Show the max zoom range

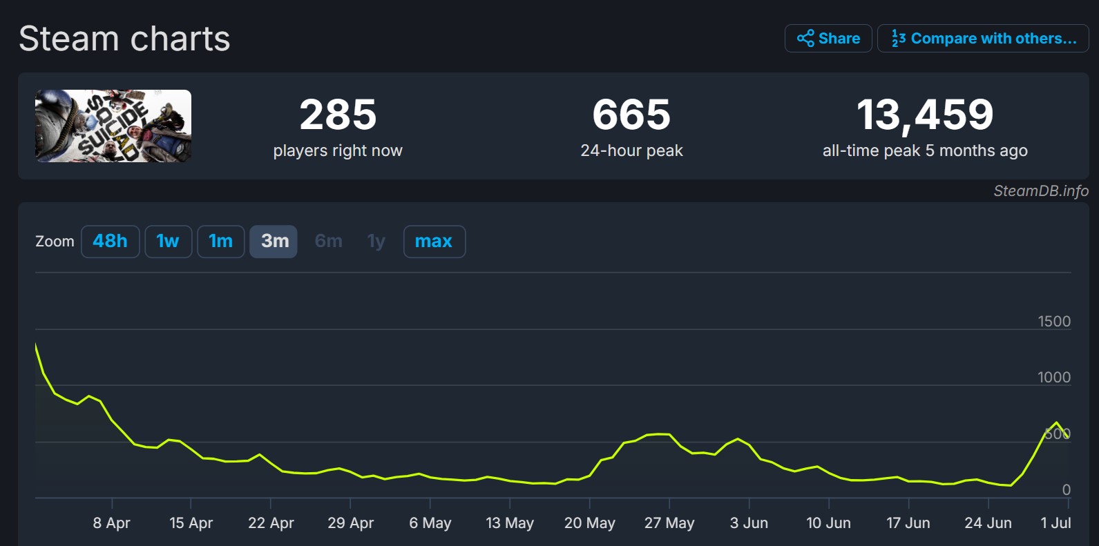coord(434,242)
